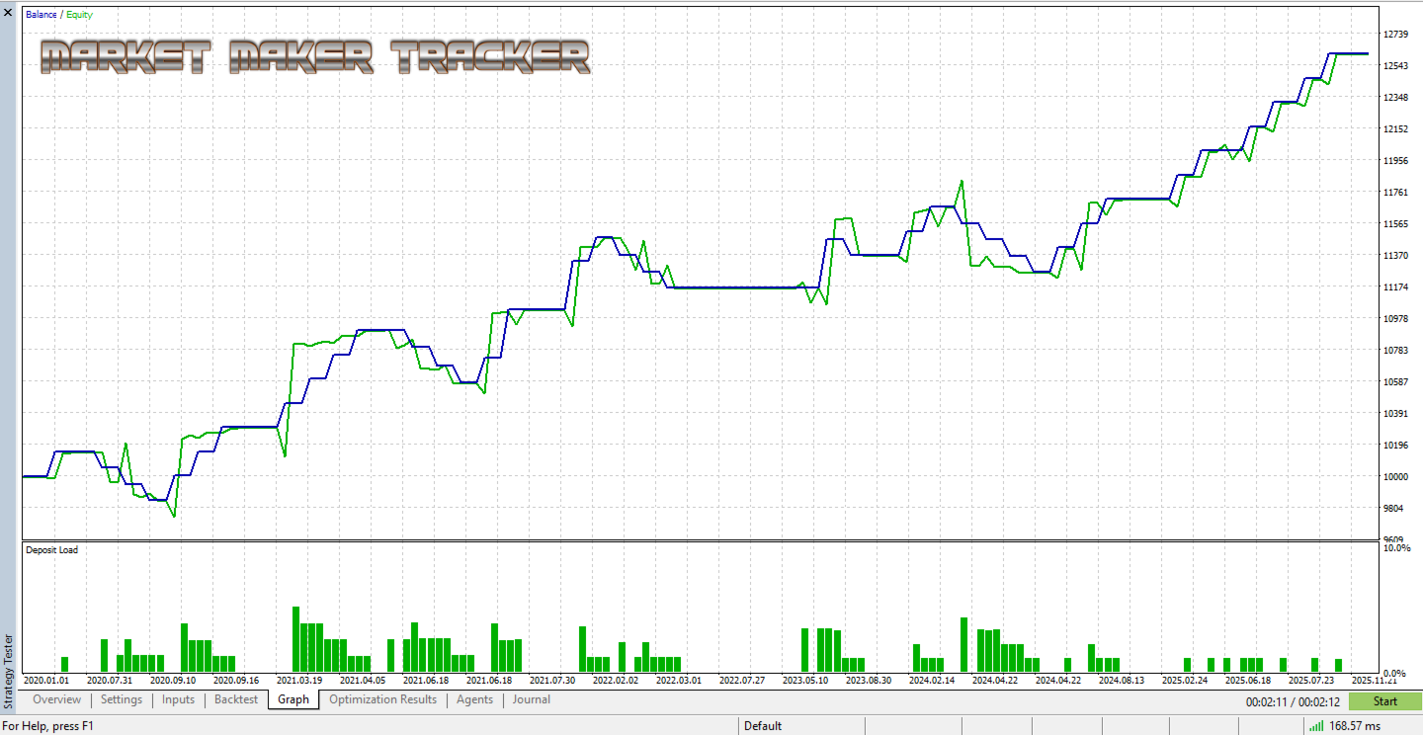Click the 2023.05.10 date label
This screenshot has width=1423, height=735.
805,681
